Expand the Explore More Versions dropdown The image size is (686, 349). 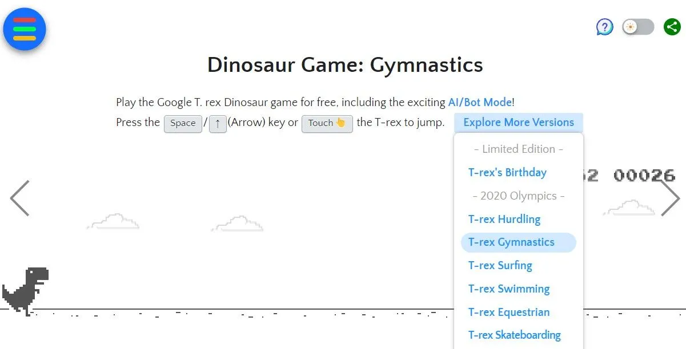(519, 123)
